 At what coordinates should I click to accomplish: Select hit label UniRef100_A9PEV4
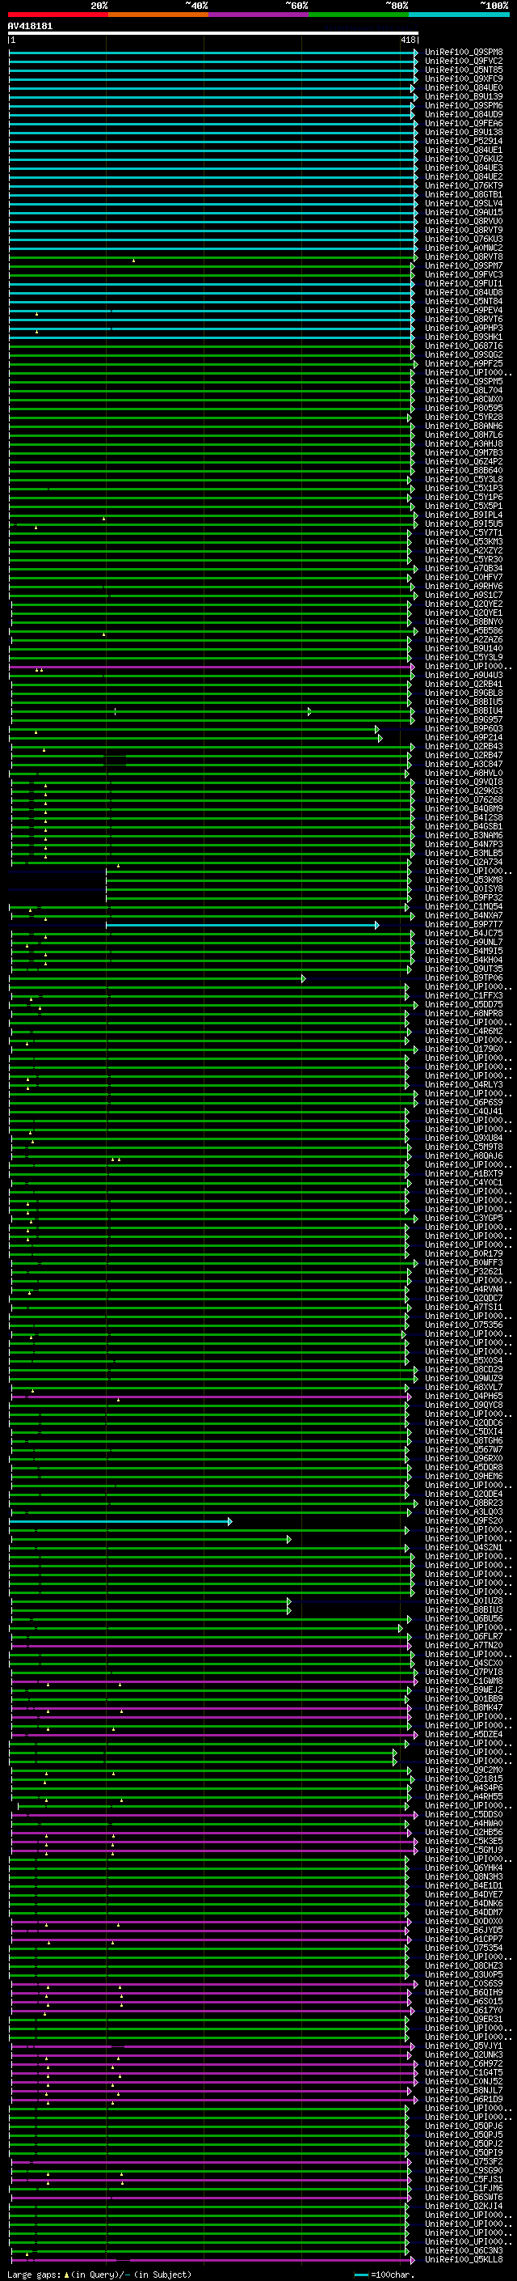coord(464,310)
